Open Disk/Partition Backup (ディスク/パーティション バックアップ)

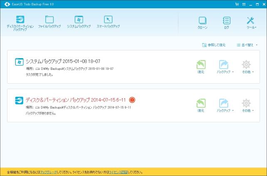tap(20, 23)
